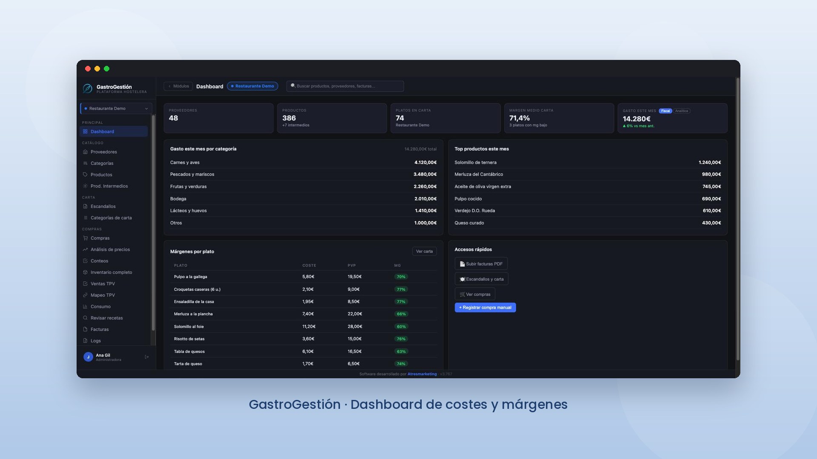The height and width of the screenshot is (459, 817).
Task: Click the Revisar recetas magnifier icon
Action: [x=85, y=318]
